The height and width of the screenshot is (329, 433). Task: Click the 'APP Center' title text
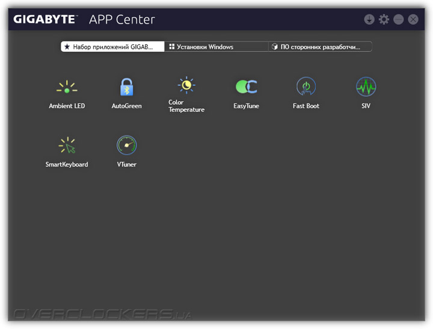pos(122,19)
